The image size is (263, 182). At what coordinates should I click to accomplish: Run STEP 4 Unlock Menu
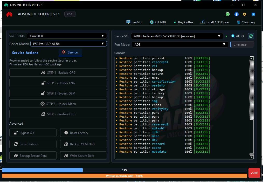(58, 104)
